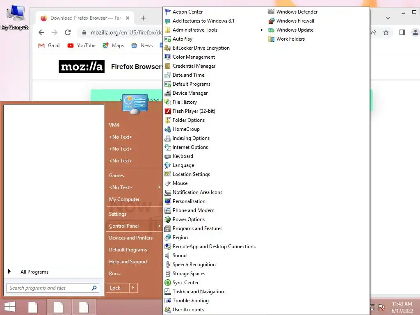Image resolution: width=420 pixels, height=315 pixels.
Task: Click the AutoPlay icon in the list
Action: tap(168, 39)
